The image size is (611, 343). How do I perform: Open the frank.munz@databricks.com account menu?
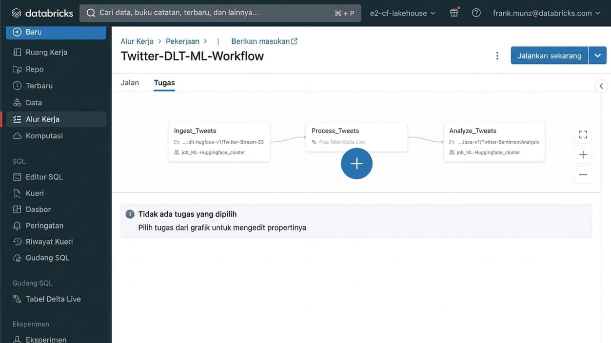click(x=547, y=13)
